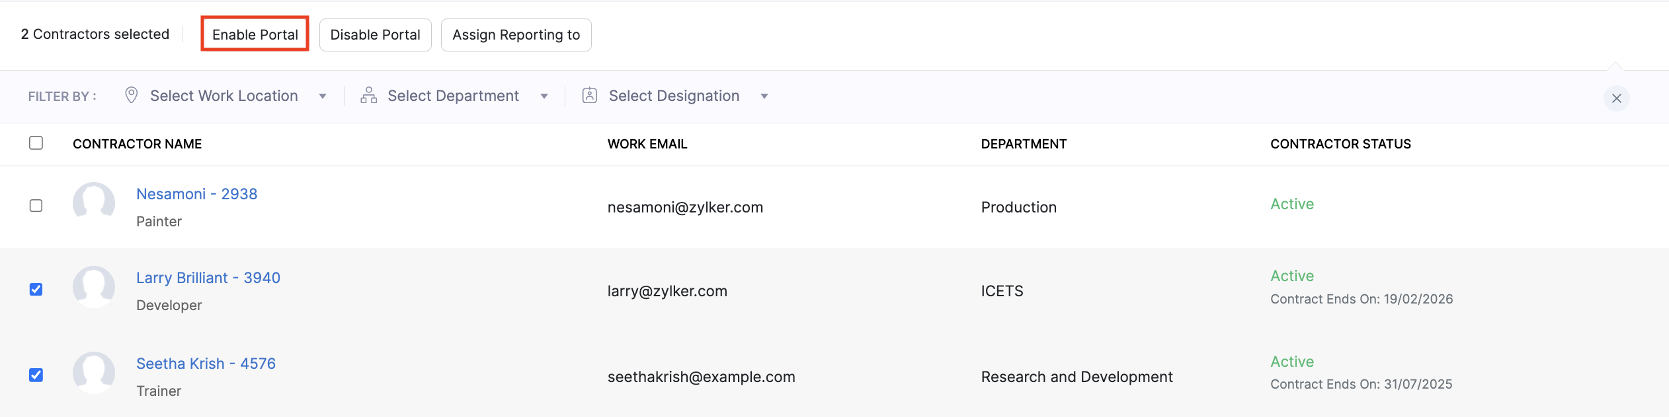The width and height of the screenshot is (1669, 417).
Task: Open Larry Brilliant's profile avatar
Action: 94,287
